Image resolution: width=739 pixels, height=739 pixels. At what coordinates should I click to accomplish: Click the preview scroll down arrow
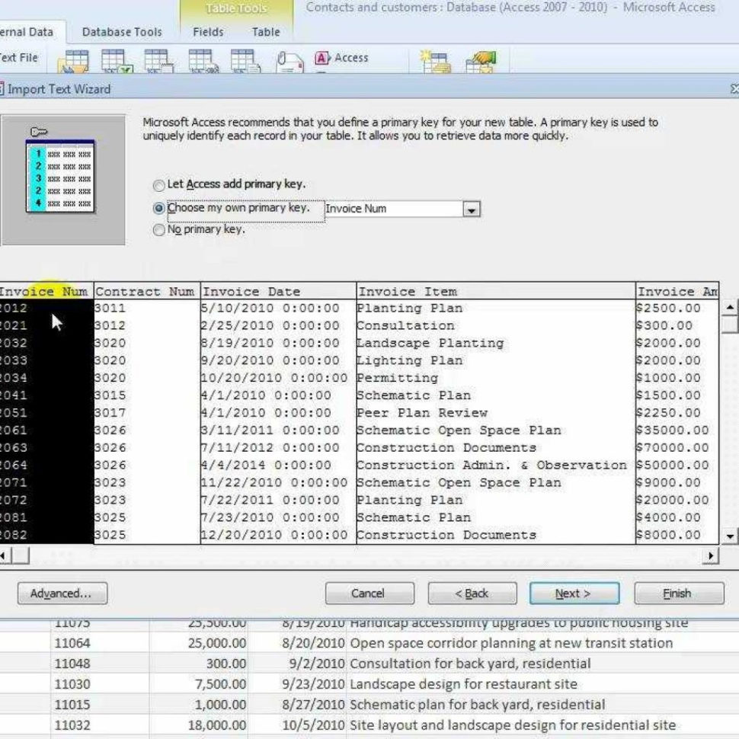tap(730, 536)
